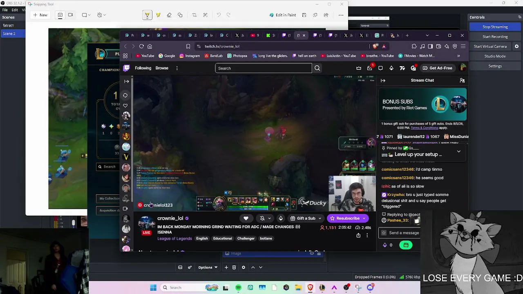Open OBS Settings from Controls
This screenshot has height=294, width=523.
click(x=495, y=66)
